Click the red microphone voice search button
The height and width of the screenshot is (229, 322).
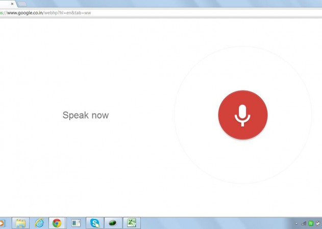242,115
